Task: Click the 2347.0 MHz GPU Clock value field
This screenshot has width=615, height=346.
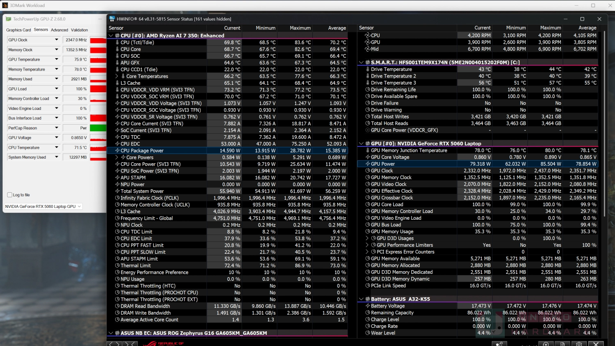Action: pyautogui.click(x=76, y=40)
